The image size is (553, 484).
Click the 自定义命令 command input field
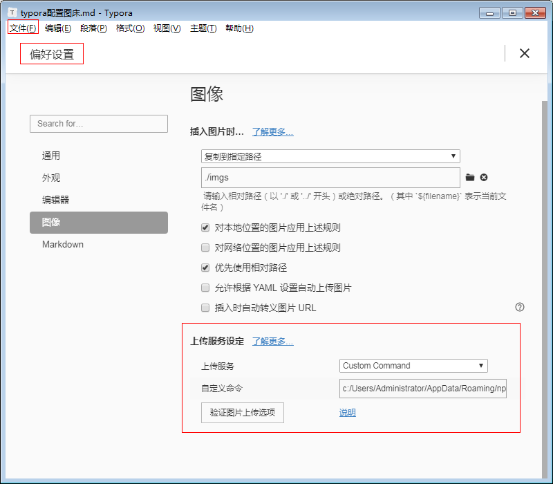click(423, 389)
